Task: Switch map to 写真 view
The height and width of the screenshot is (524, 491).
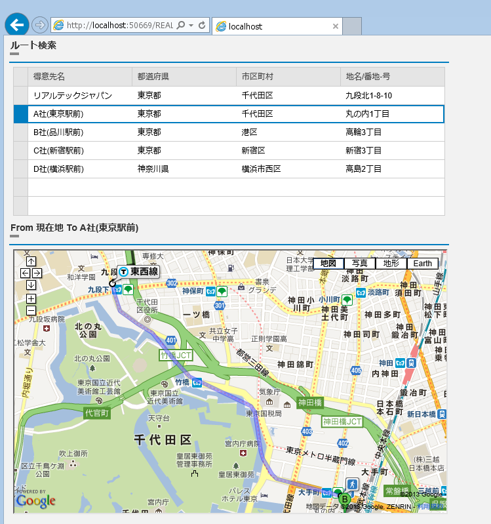Action: point(359,264)
